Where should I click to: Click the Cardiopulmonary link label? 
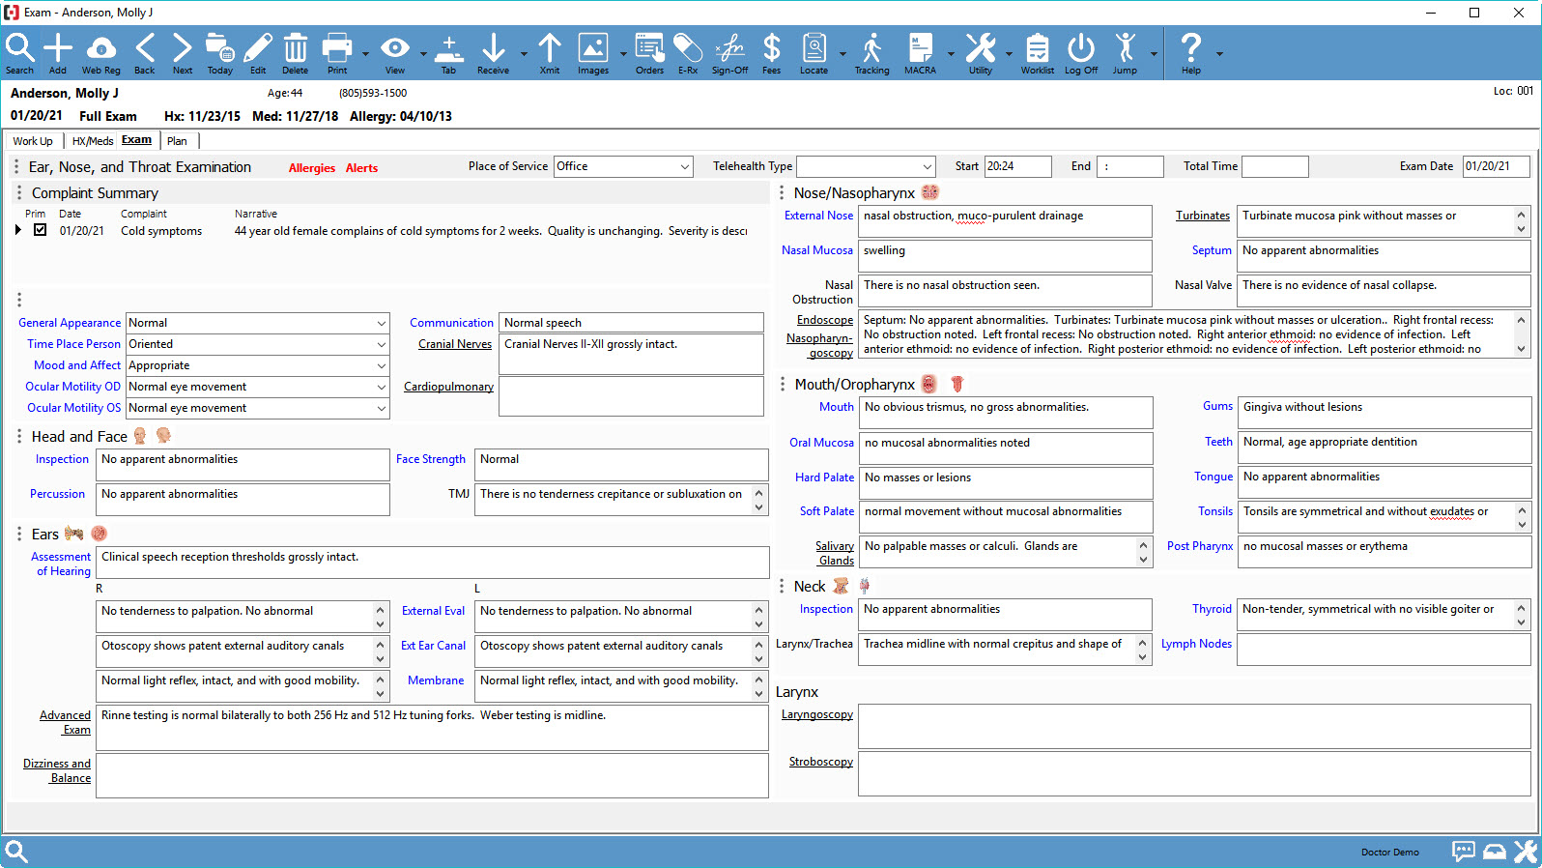click(x=448, y=387)
